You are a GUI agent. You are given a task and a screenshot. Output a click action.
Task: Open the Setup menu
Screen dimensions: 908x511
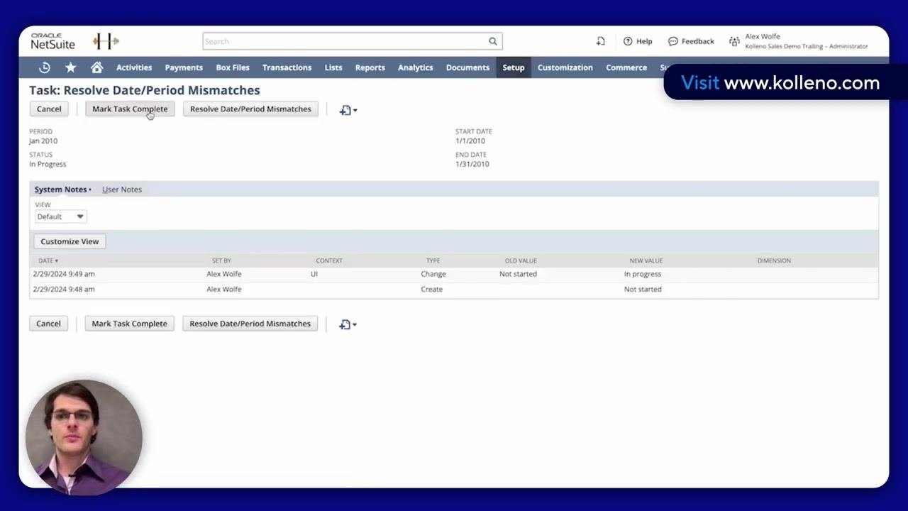coord(514,67)
